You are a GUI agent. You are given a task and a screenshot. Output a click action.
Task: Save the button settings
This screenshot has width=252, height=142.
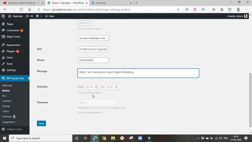point(41,123)
